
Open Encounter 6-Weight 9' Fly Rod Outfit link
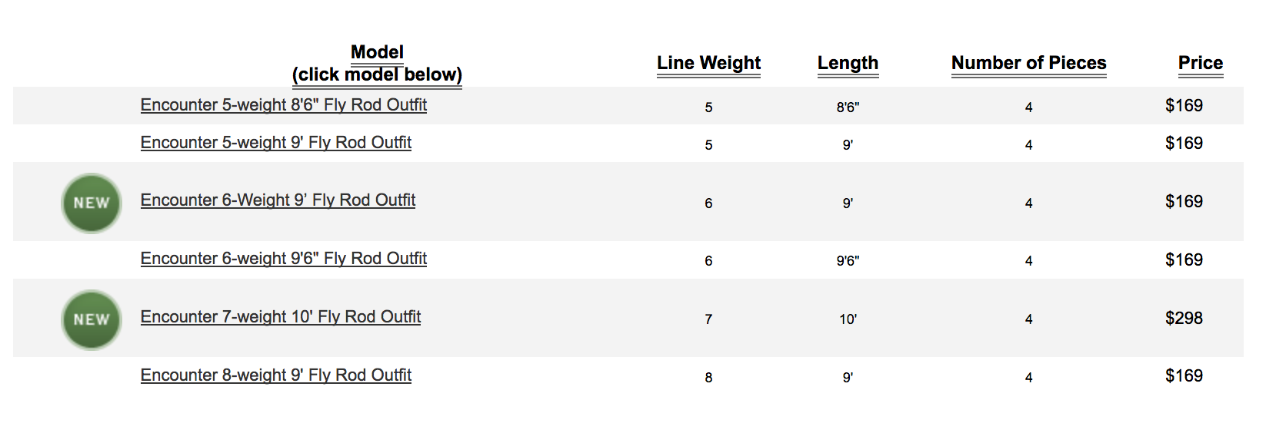(278, 200)
